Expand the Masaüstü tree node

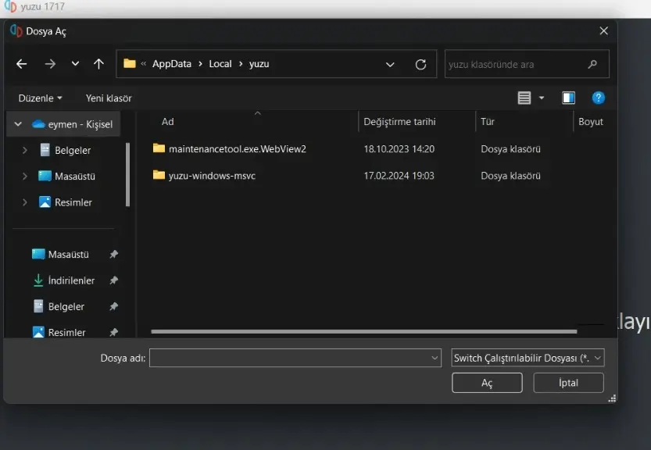coord(24,177)
